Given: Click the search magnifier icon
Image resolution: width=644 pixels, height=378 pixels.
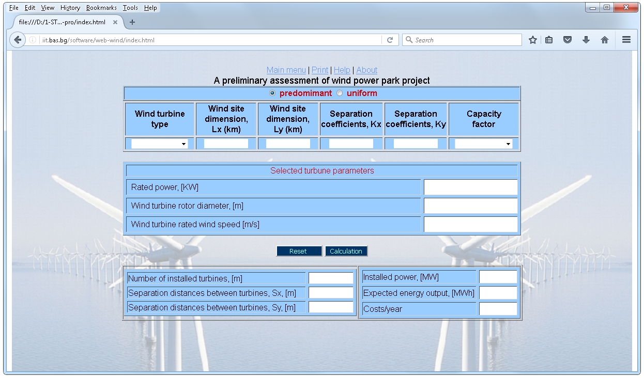Looking at the screenshot, I should click(409, 40).
